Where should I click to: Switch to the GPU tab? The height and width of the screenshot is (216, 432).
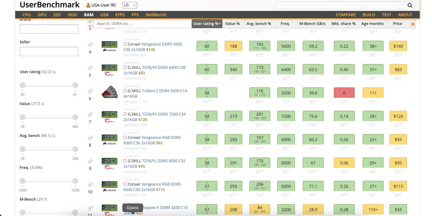click(x=42, y=15)
